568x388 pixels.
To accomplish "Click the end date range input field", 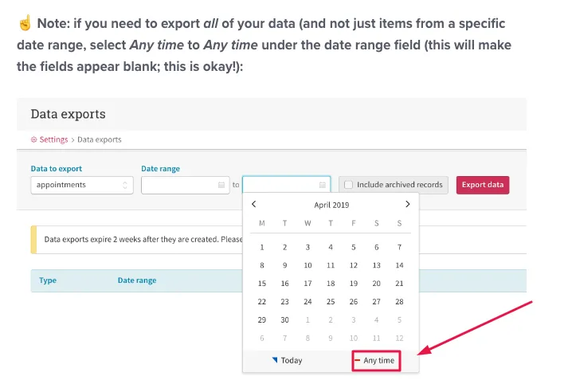I will tap(286, 185).
